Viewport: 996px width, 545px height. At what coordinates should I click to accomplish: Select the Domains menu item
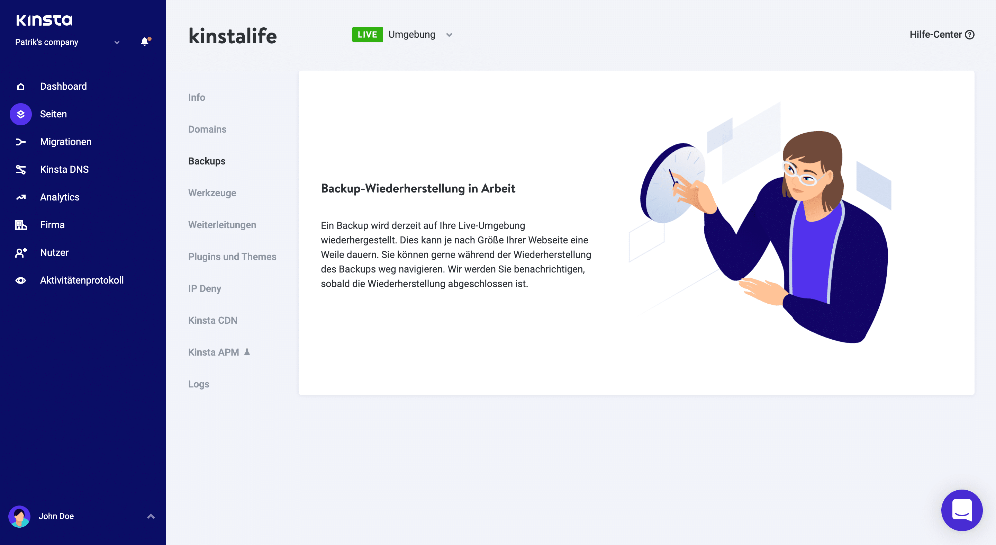[207, 129]
